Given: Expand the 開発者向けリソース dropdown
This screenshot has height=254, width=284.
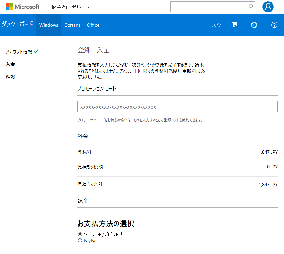Looking at the screenshot, I should point(74,7).
